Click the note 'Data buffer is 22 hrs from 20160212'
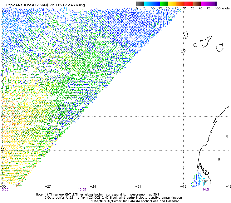231x203 pixels. 76,198
